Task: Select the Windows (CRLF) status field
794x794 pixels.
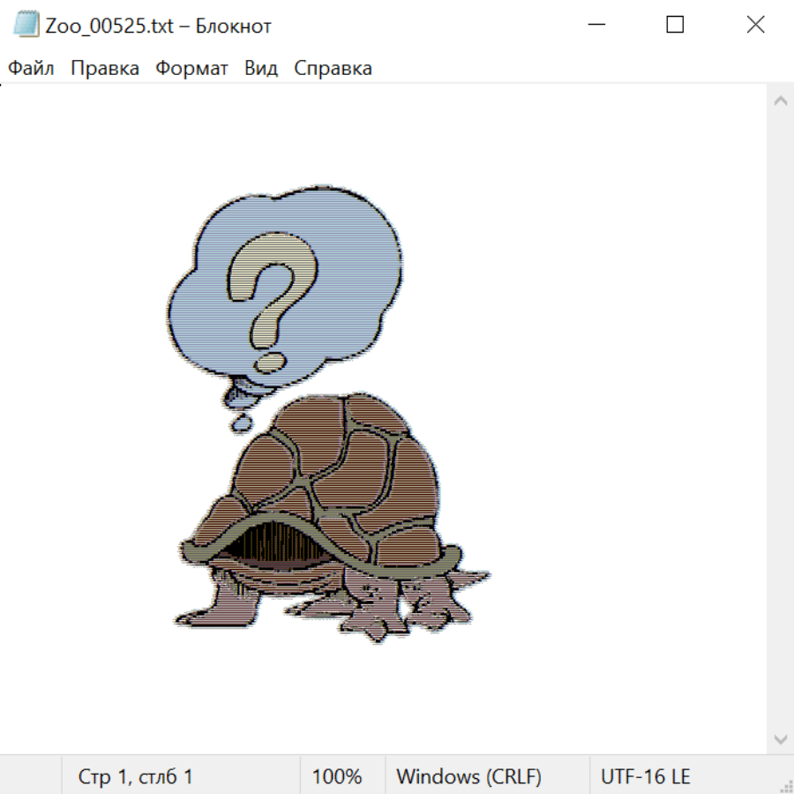Action: click(x=468, y=777)
